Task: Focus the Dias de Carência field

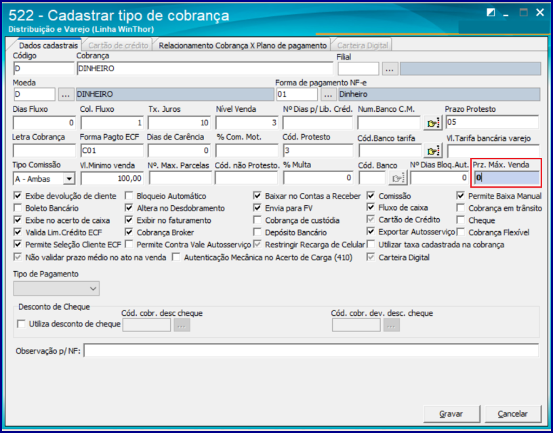Action: pyautogui.click(x=179, y=150)
